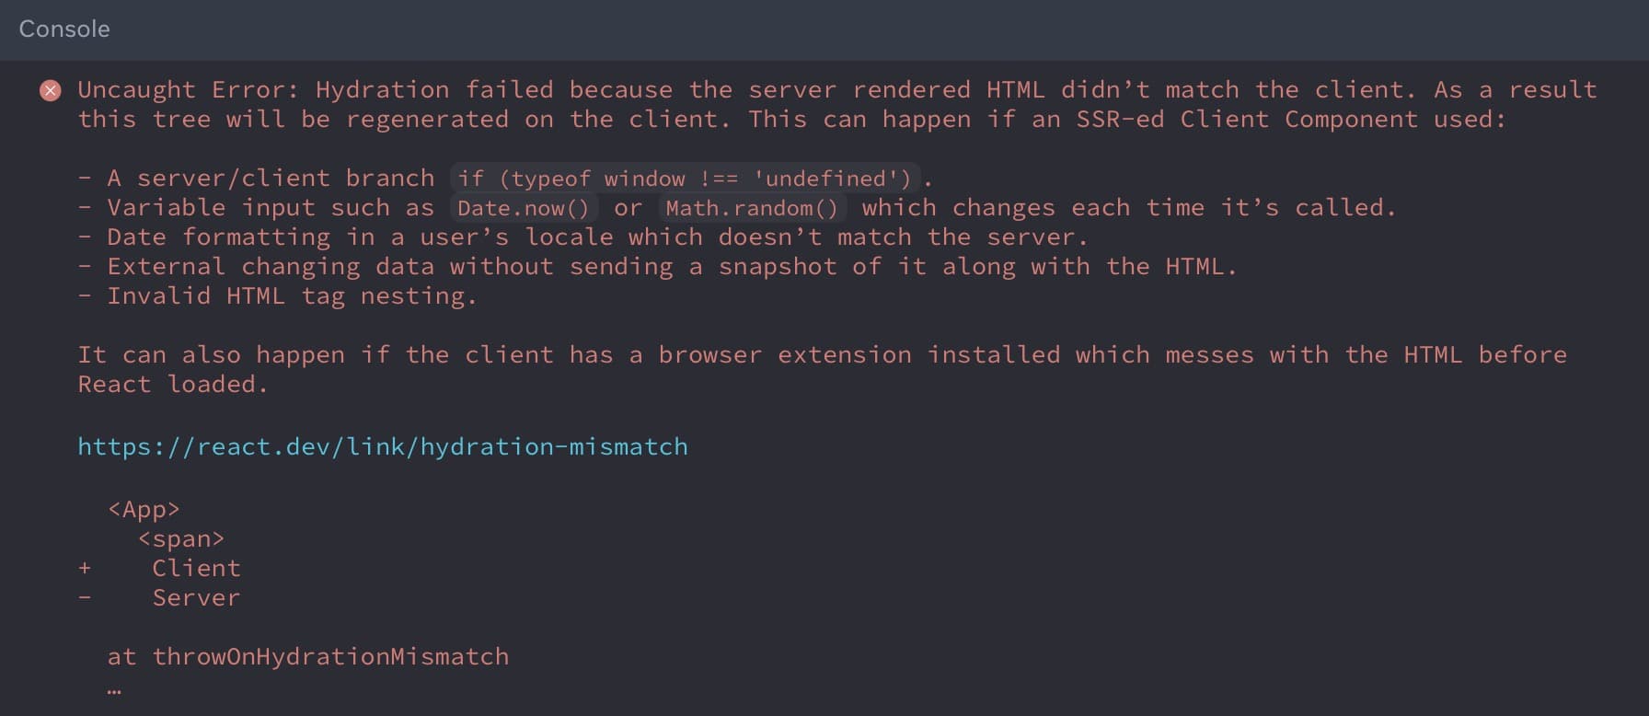Click the plus sign beside Client
The image size is (1649, 716).
click(85, 569)
